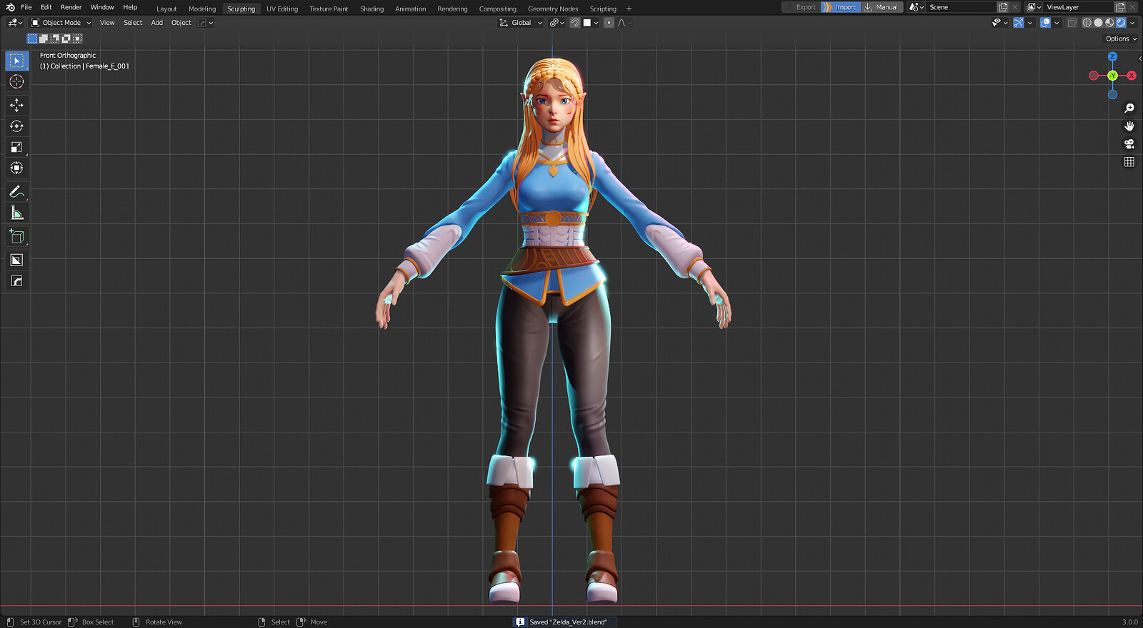Toggle proportional editing
1143x628 pixels.
click(609, 23)
